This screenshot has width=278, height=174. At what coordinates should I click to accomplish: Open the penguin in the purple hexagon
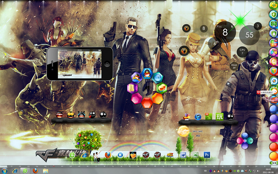pos(137,78)
